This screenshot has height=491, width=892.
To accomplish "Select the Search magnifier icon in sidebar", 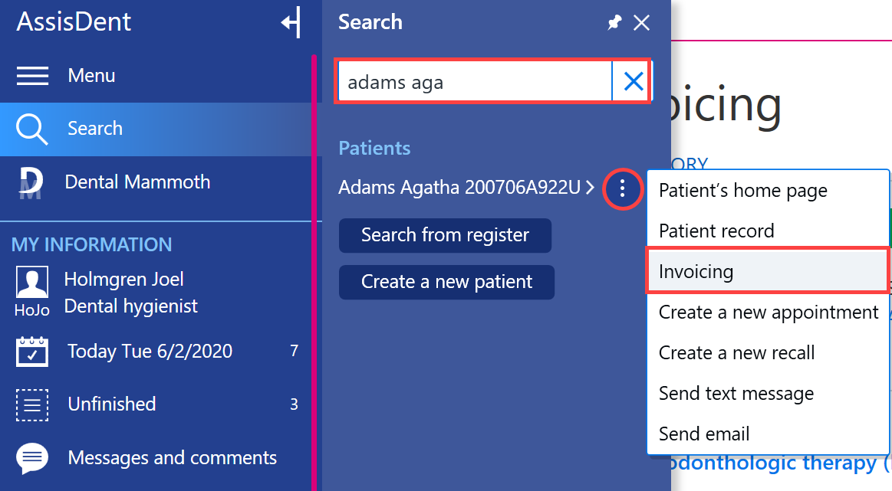I will [31, 129].
